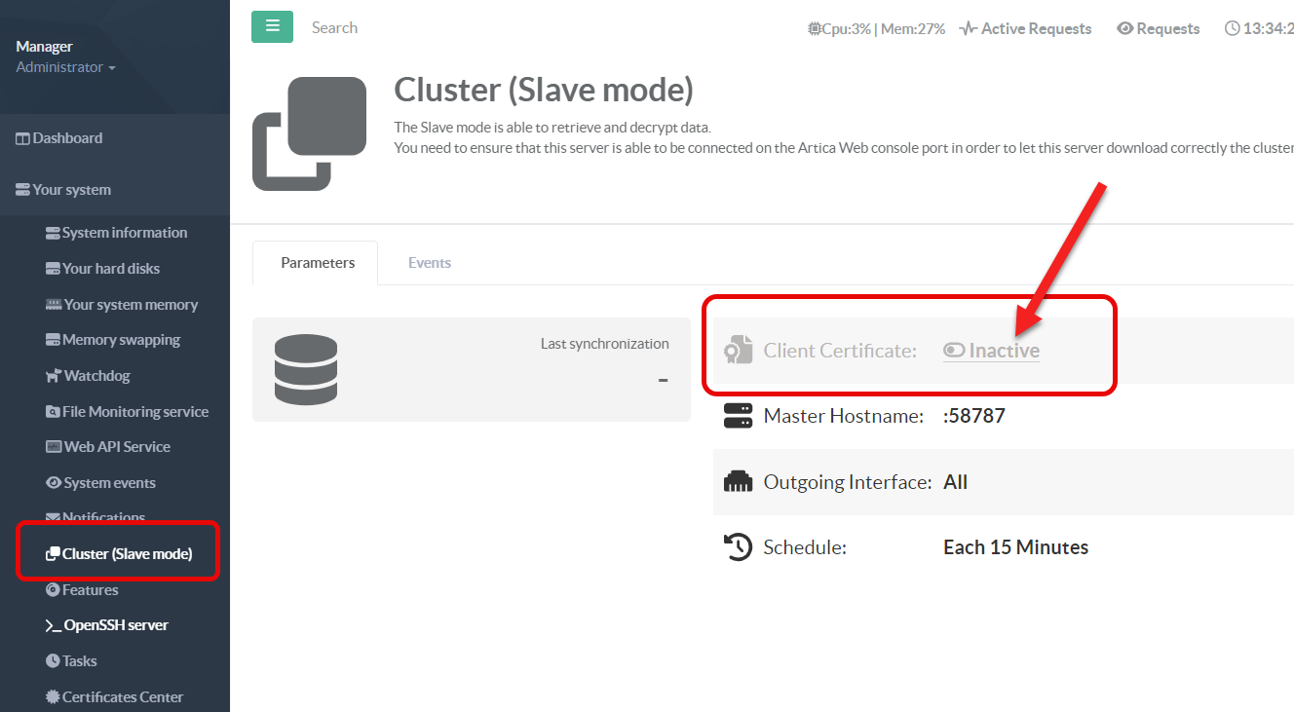Toggle the Inactive Client Certificate switch
The width and height of the screenshot is (1294, 712).
pyautogui.click(x=992, y=351)
